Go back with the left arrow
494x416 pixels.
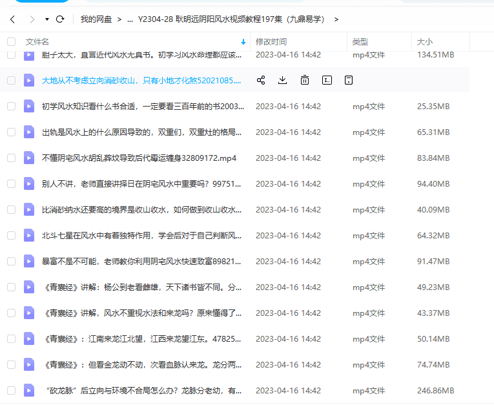click(x=12, y=19)
